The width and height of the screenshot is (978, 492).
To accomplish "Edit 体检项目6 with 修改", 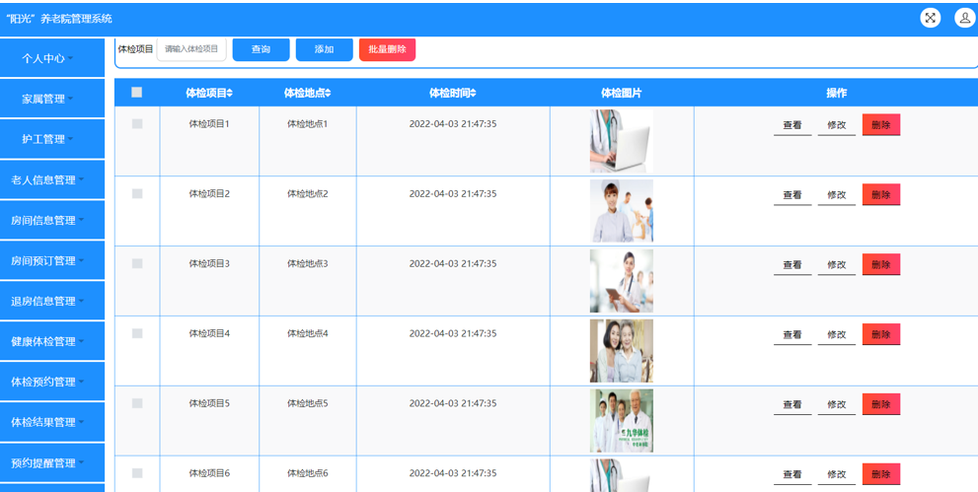I will [x=837, y=474].
